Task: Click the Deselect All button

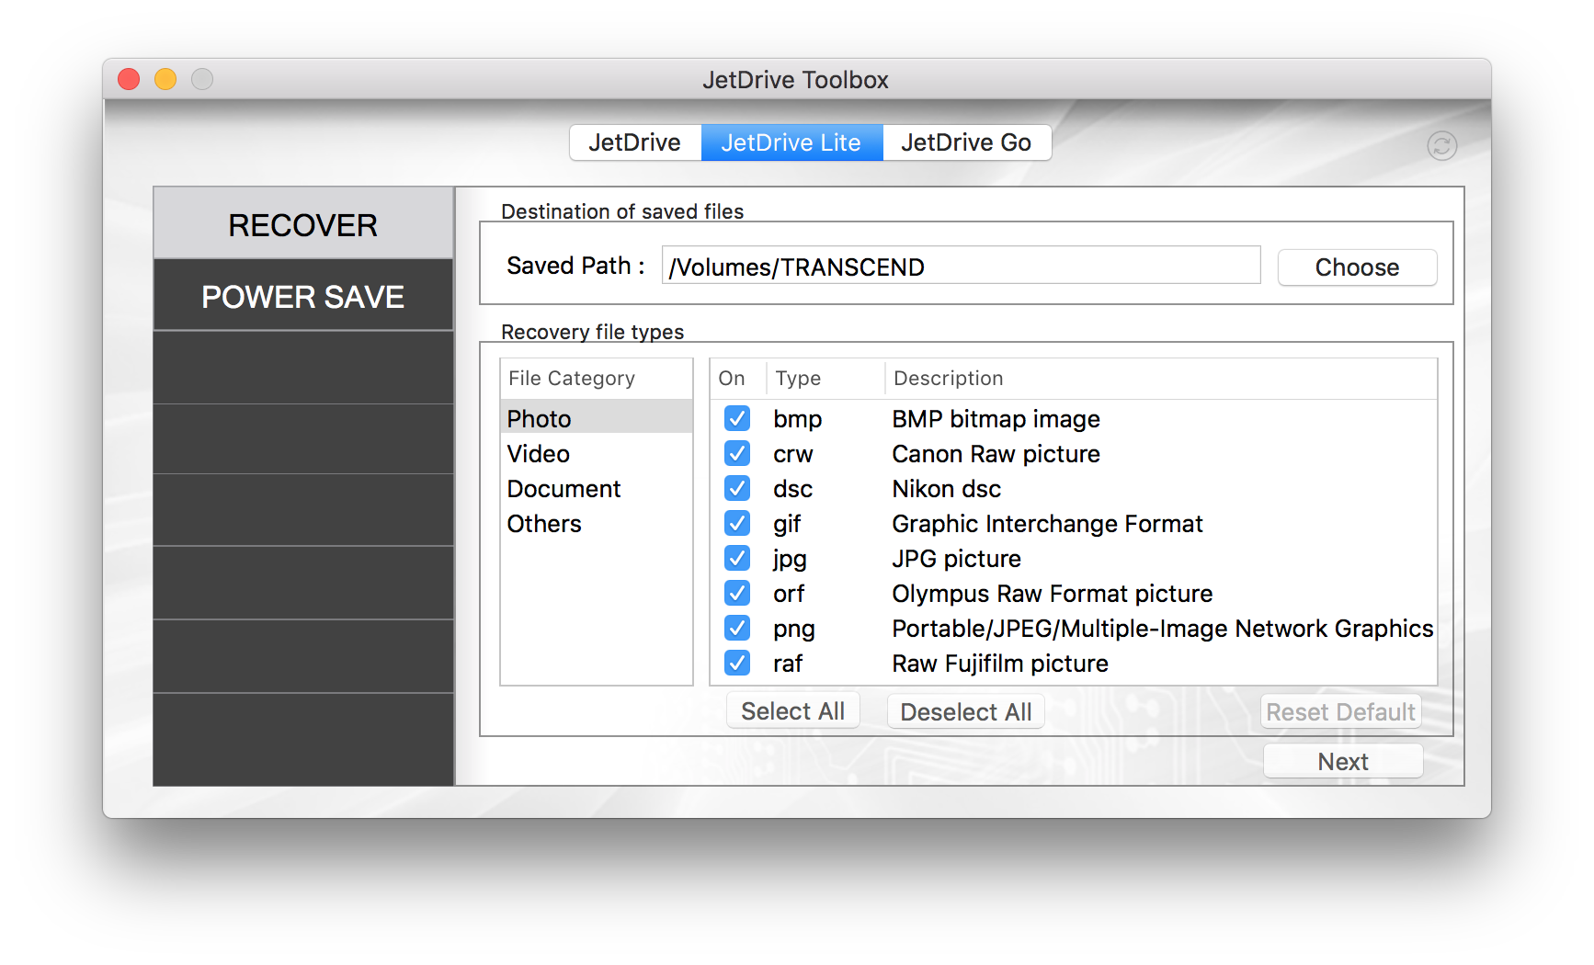Action: click(x=965, y=711)
